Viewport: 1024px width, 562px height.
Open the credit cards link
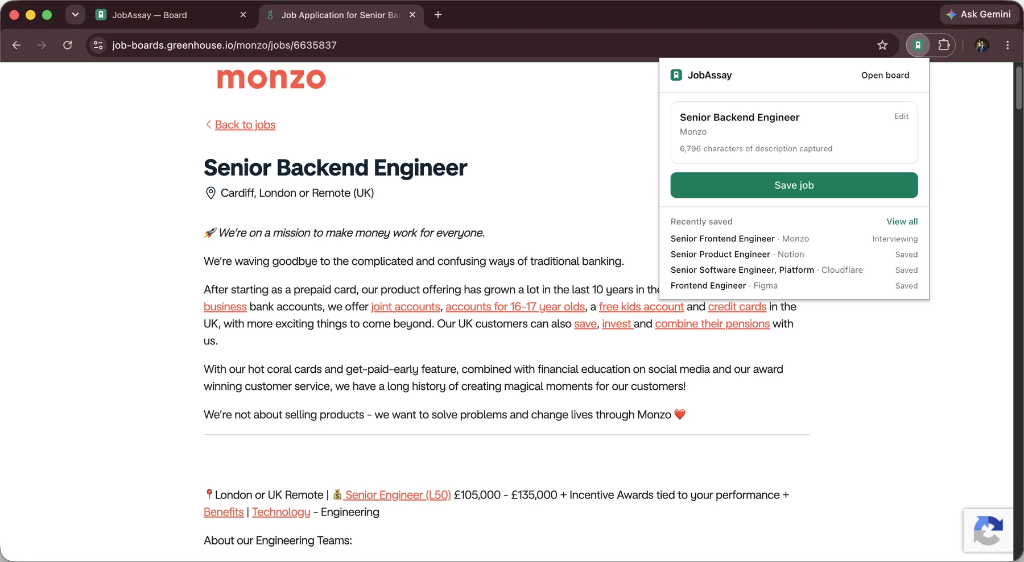737,307
